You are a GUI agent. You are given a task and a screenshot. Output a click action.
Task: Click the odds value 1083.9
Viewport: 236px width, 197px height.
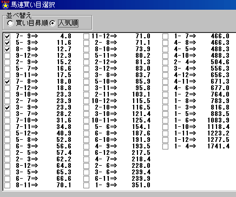(219, 120)
